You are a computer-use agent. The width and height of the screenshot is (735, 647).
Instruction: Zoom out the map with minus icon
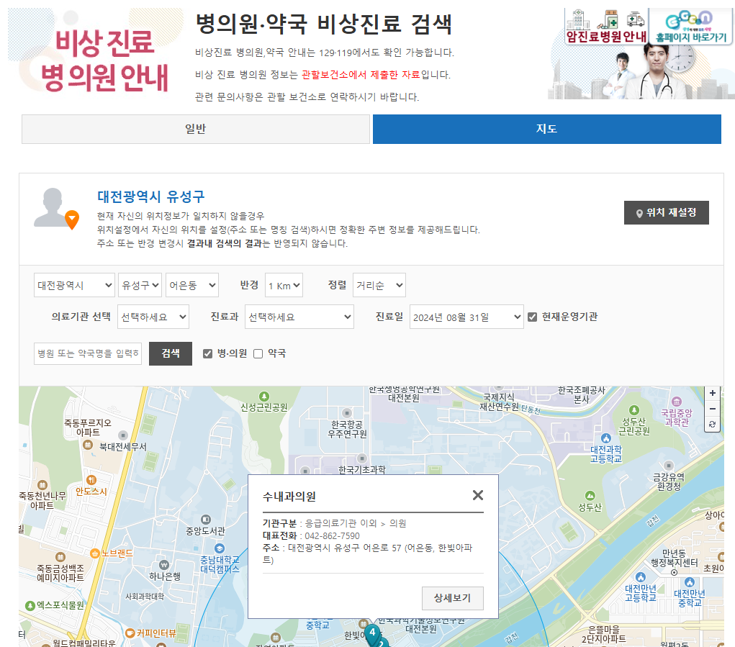point(713,409)
